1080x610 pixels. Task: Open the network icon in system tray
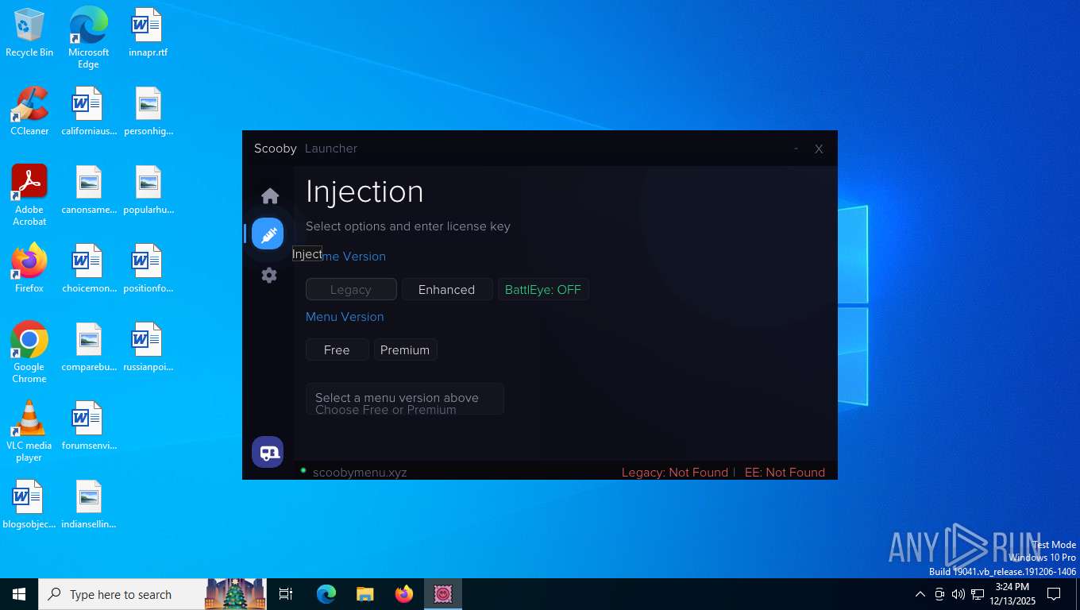pos(978,594)
